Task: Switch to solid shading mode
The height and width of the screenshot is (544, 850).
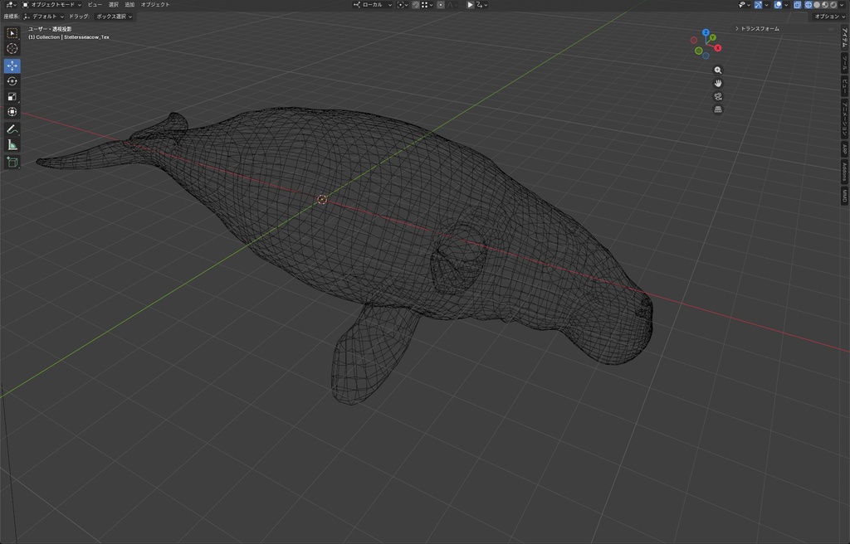Action: coord(817,5)
